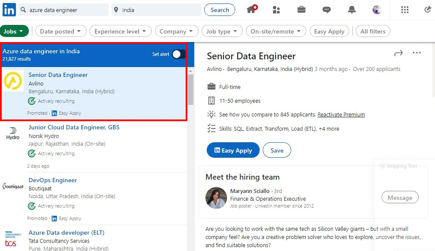Click the job list scroll up arrow

(x=191, y=71)
